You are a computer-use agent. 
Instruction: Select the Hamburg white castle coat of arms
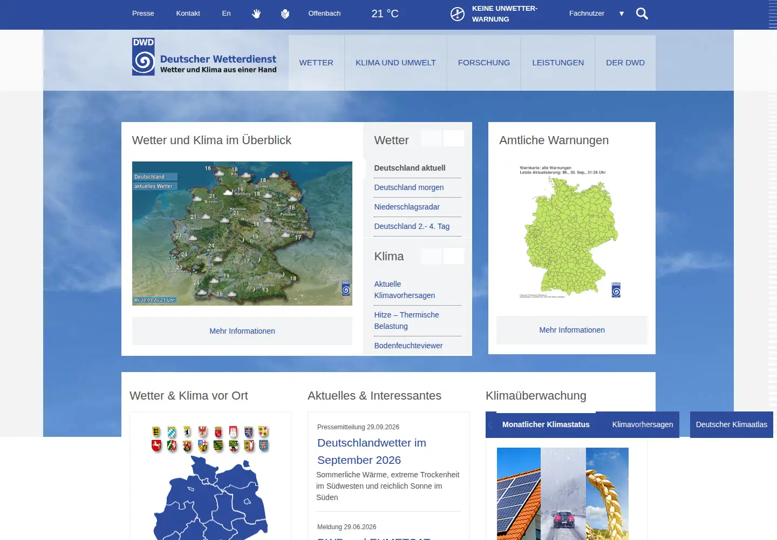233,431
